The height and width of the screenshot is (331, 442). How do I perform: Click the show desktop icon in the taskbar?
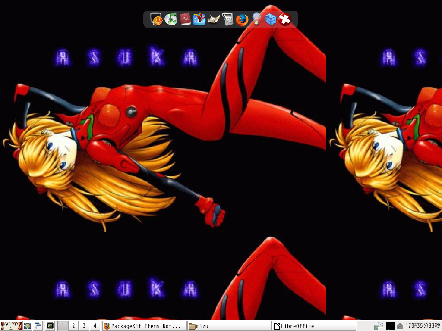click(x=28, y=326)
